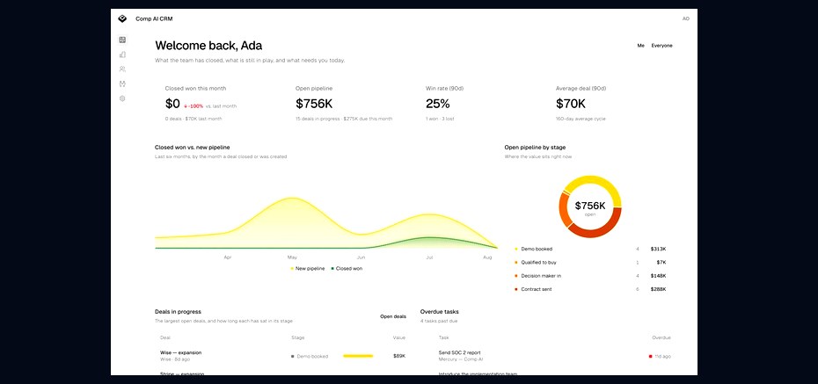Open the Open deals link
The height and width of the screenshot is (384, 818).
coord(393,316)
